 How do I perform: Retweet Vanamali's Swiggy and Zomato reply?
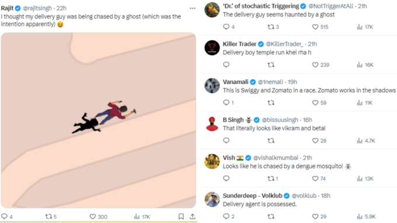271,103
